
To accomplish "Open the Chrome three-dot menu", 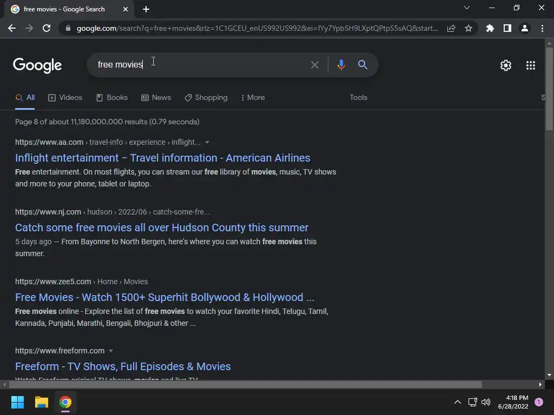I will pos(542,28).
